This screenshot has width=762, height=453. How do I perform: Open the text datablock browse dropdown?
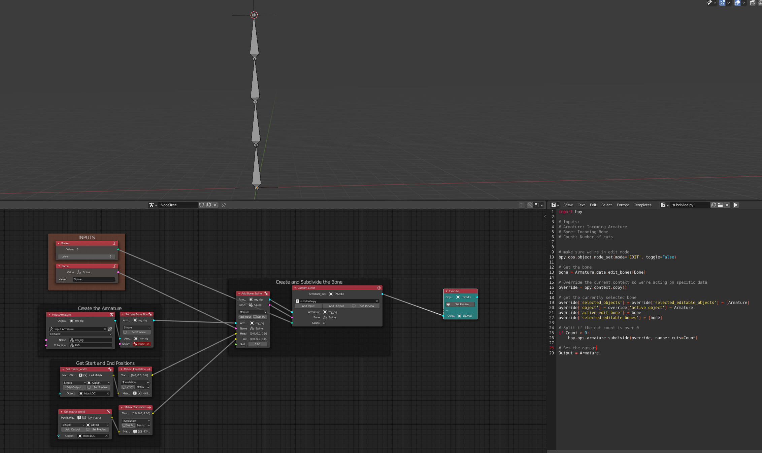[665, 205]
